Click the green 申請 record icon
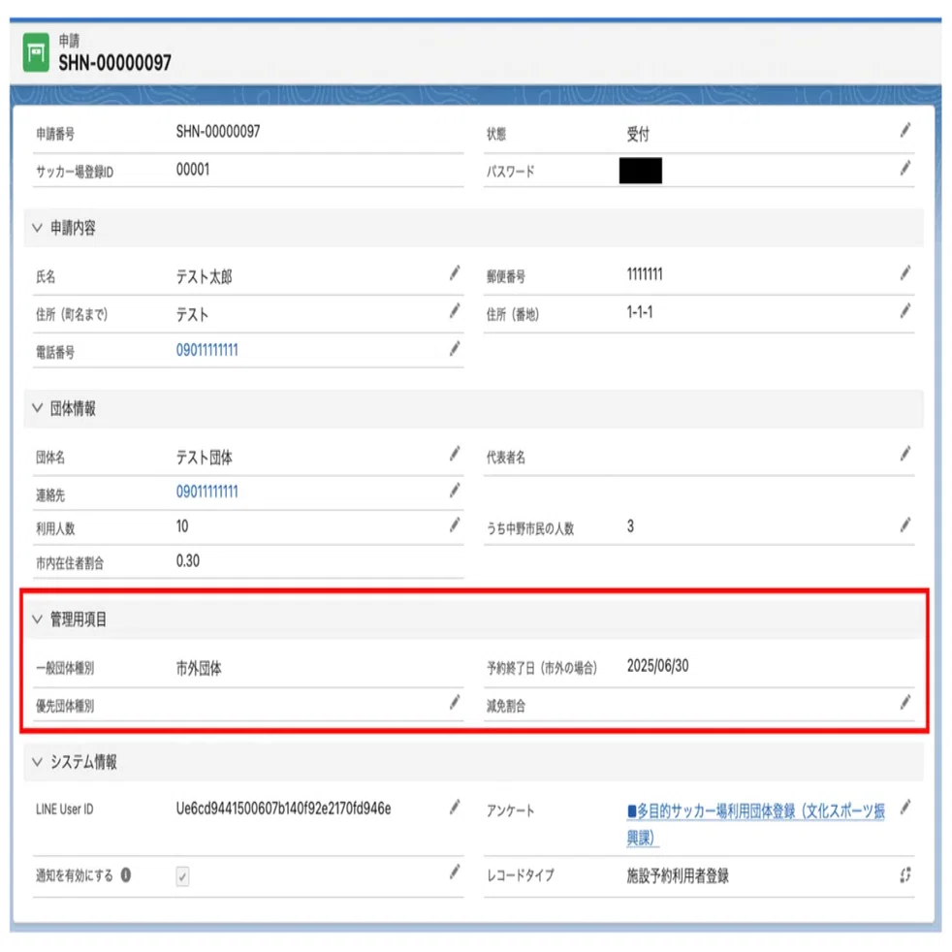This screenshot has width=952, height=952. pyautogui.click(x=36, y=52)
